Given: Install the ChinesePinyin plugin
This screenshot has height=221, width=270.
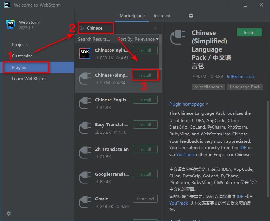Looking at the screenshot, I should click(145, 50).
